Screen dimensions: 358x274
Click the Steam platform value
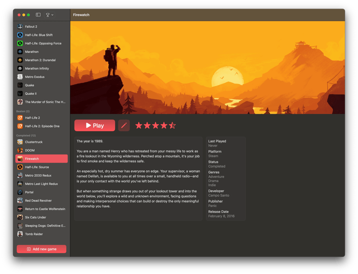(213, 156)
